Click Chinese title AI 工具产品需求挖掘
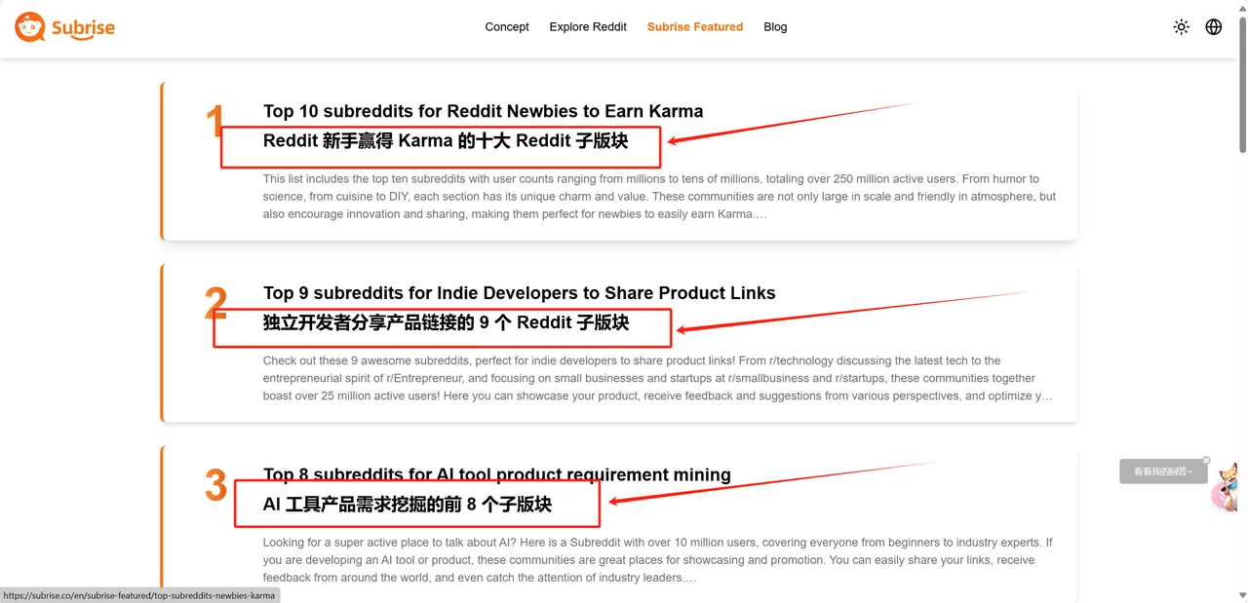Image resolution: width=1248 pixels, height=603 pixels. click(408, 505)
